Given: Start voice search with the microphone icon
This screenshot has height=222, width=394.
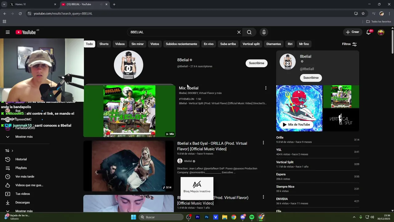Looking at the screenshot, I should click(264, 32).
